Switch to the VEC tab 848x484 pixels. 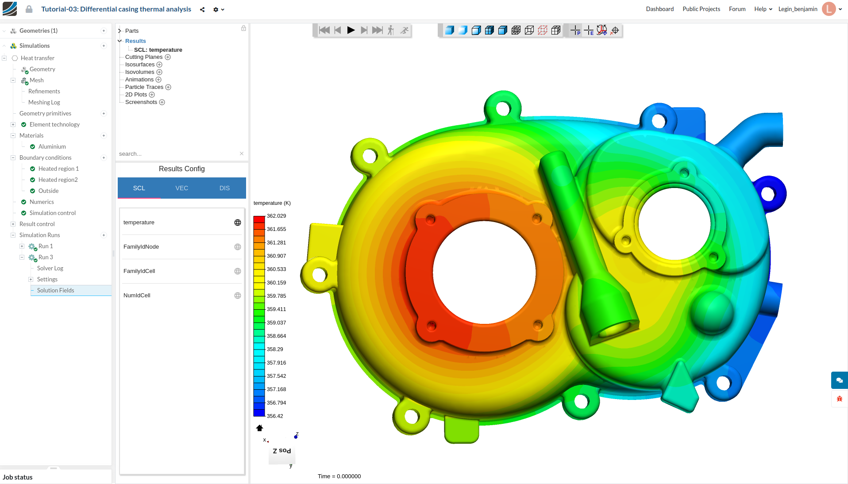pos(182,188)
